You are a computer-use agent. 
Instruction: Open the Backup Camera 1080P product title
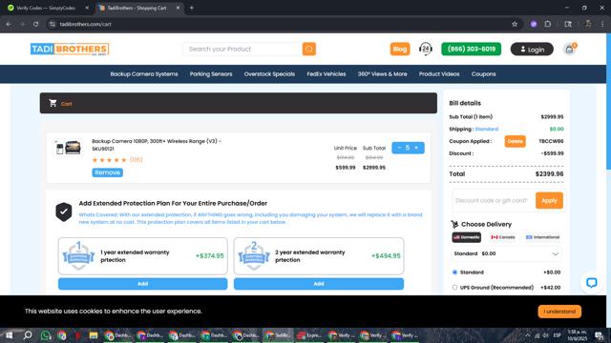[x=157, y=145]
